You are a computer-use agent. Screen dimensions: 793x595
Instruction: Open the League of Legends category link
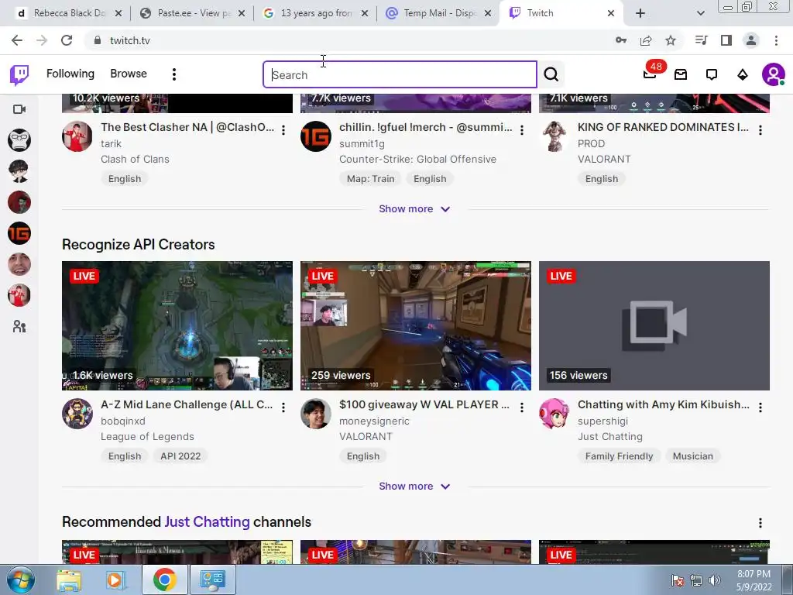(x=147, y=436)
